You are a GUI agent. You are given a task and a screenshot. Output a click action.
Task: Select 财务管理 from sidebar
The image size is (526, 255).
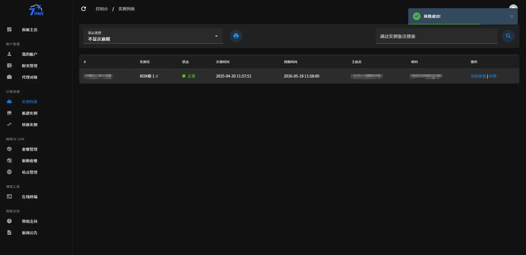[30, 66]
